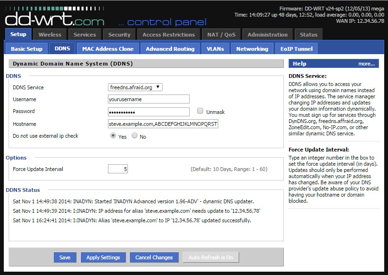Tick the Unmask password checkbox
The width and height of the screenshot is (388, 275).
tap(200, 111)
